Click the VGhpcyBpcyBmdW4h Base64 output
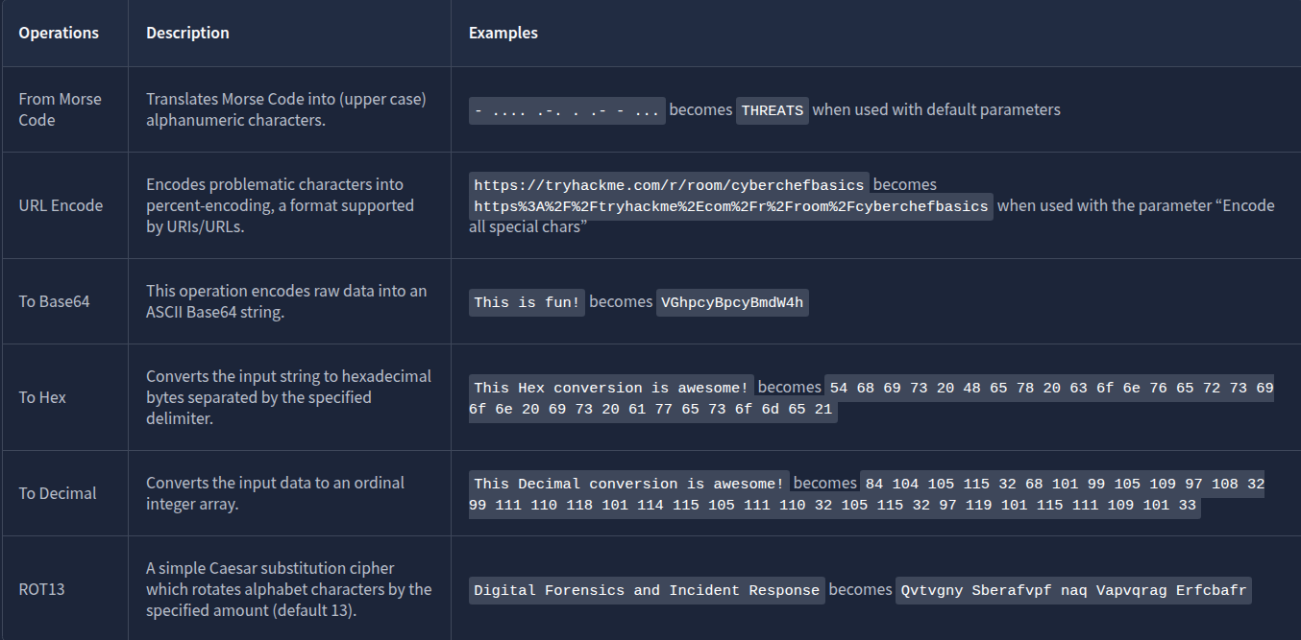 point(732,302)
